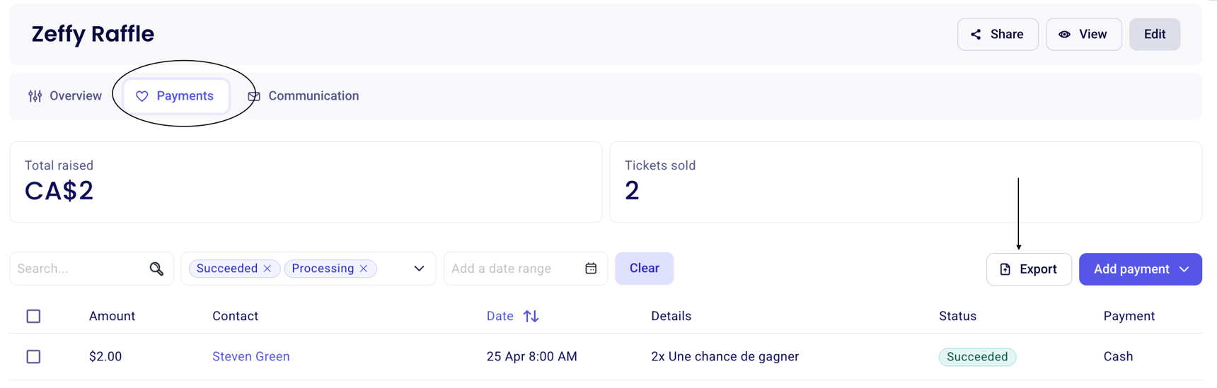Open the calendar date picker icon
This screenshot has height=388, width=1217.
click(x=591, y=269)
